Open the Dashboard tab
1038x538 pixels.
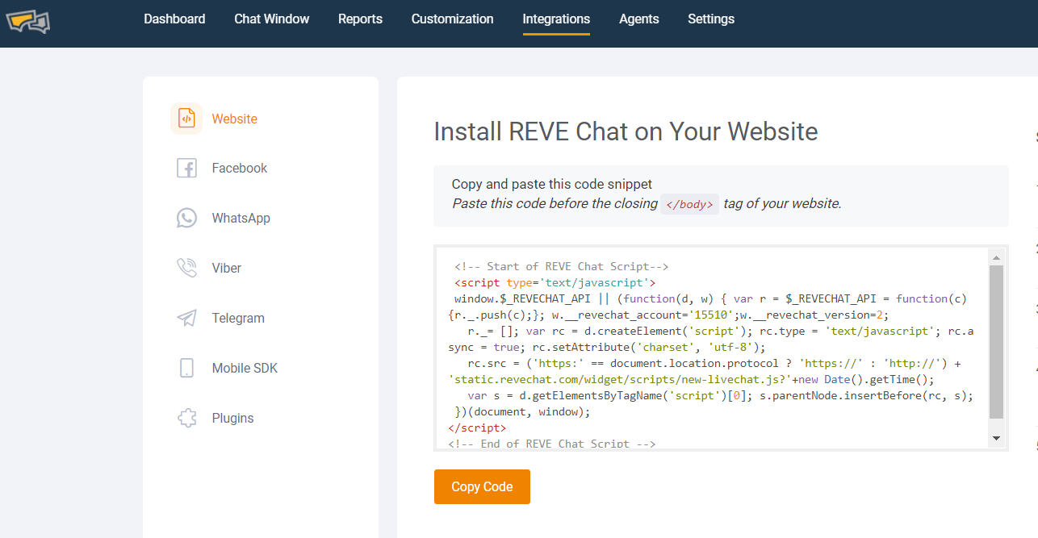pyautogui.click(x=174, y=19)
